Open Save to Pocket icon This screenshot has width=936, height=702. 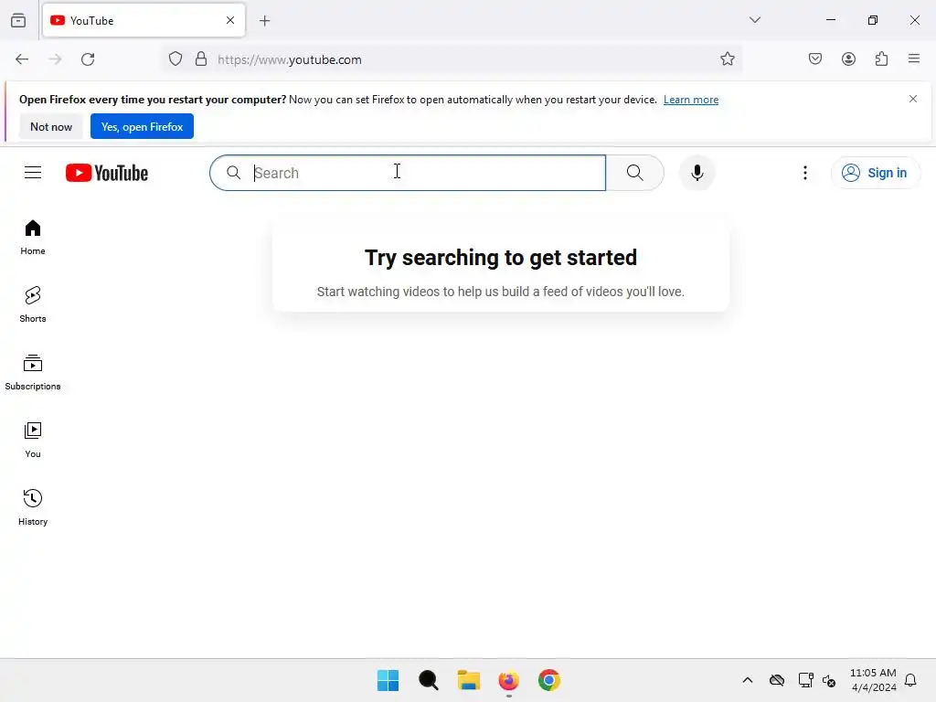[x=815, y=59]
